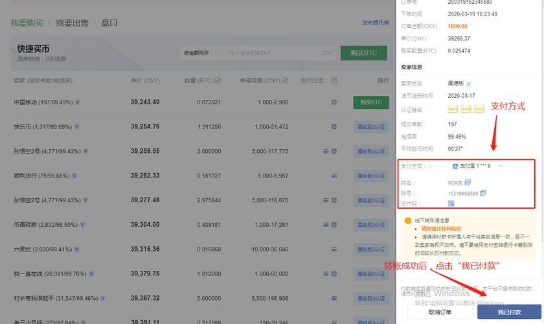Click the payment method filter icon in header
Image resolution: width=544 pixels, height=324 pixels.
click(x=334, y=80)
